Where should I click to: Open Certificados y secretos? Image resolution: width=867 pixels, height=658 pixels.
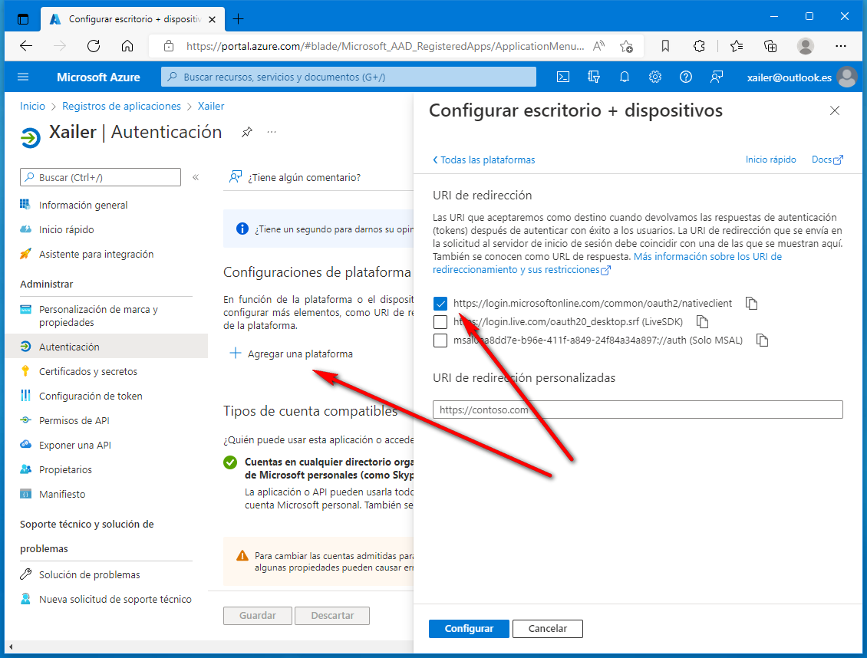pos(88,371)
